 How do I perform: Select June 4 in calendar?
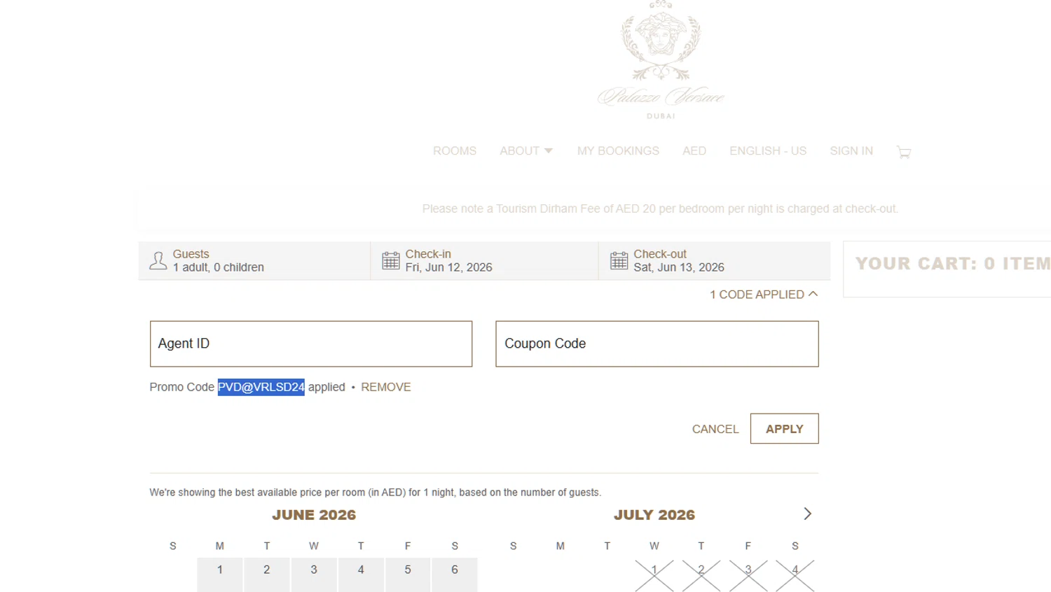[x=361, y=575]
